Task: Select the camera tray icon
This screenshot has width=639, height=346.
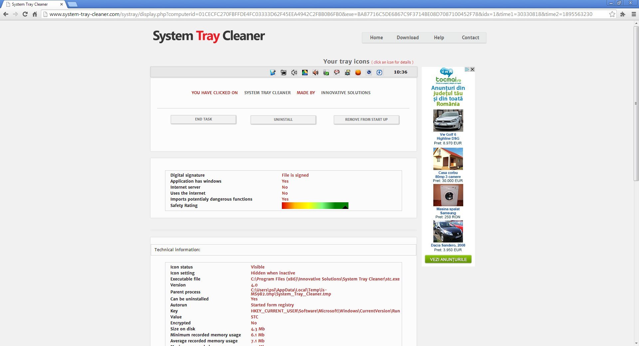Action: (347, 72)
